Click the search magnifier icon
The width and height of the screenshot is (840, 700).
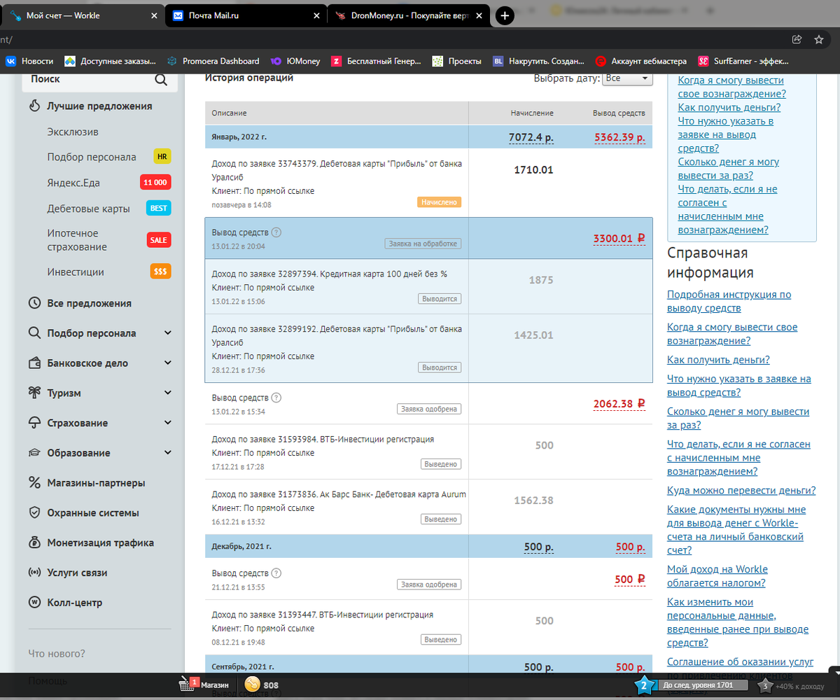[x=161, y=80]
